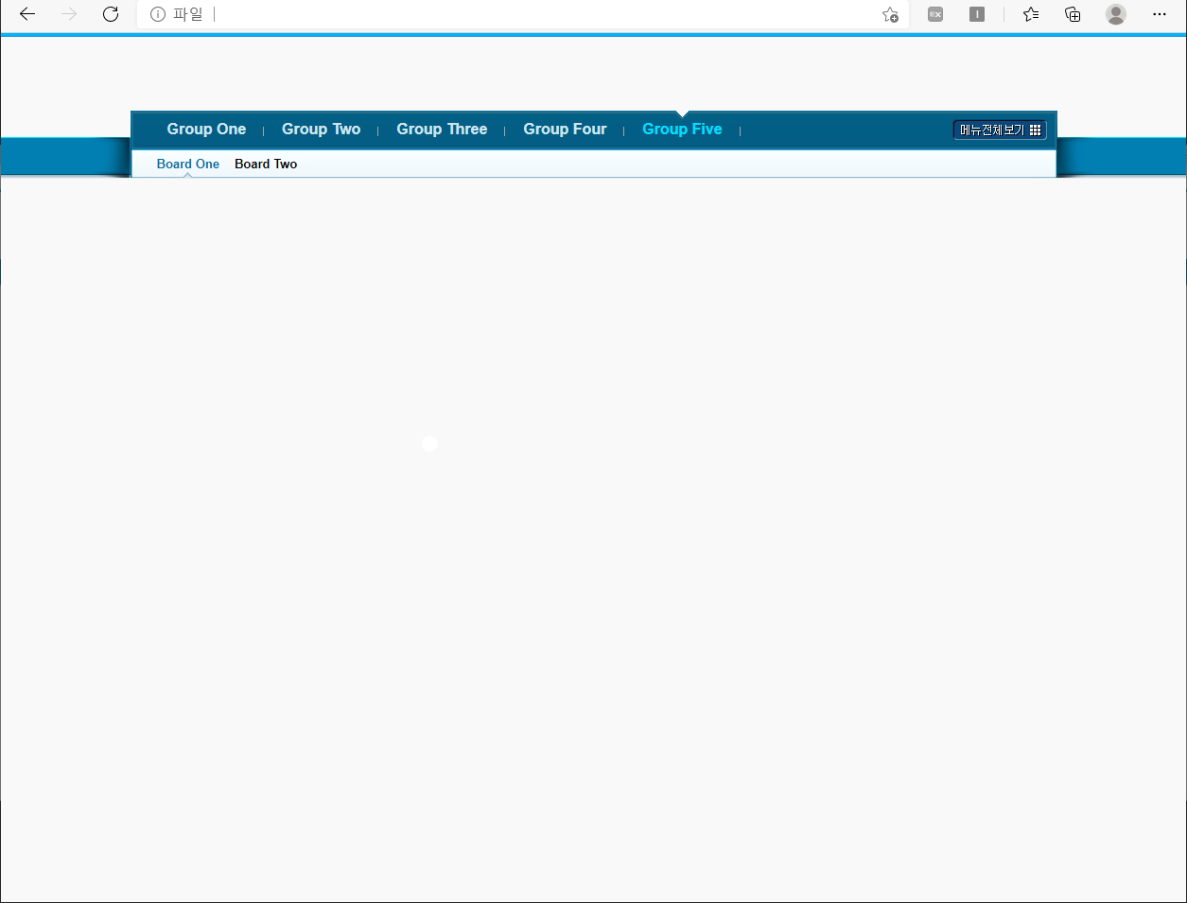
Task: Reload the page with the Refresh icon
Action: click(x=111, y=14)
